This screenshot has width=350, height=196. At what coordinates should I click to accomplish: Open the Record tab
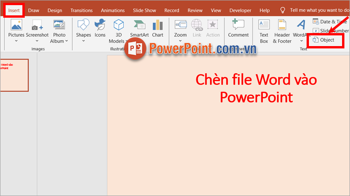point(172,10)
